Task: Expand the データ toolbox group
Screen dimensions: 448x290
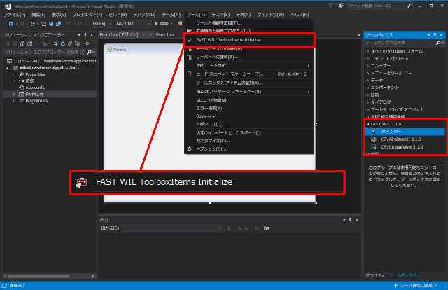Action: (367, 81)
